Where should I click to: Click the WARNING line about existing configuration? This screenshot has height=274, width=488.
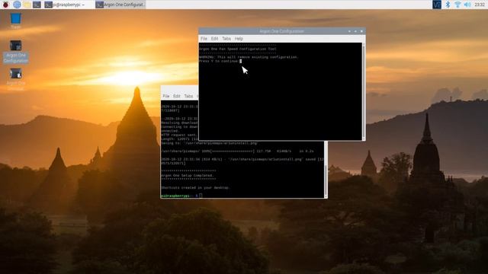pos(249,57)
